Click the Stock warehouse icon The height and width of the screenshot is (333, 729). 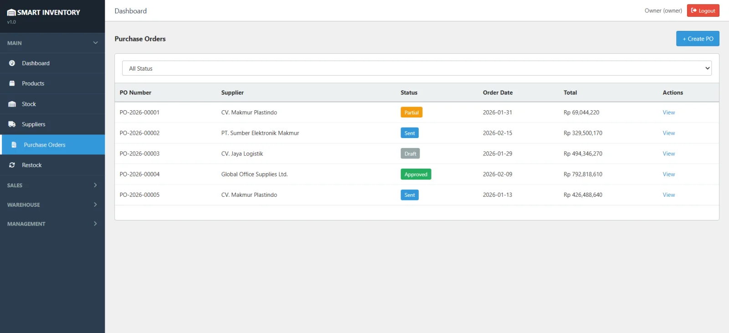12,104
